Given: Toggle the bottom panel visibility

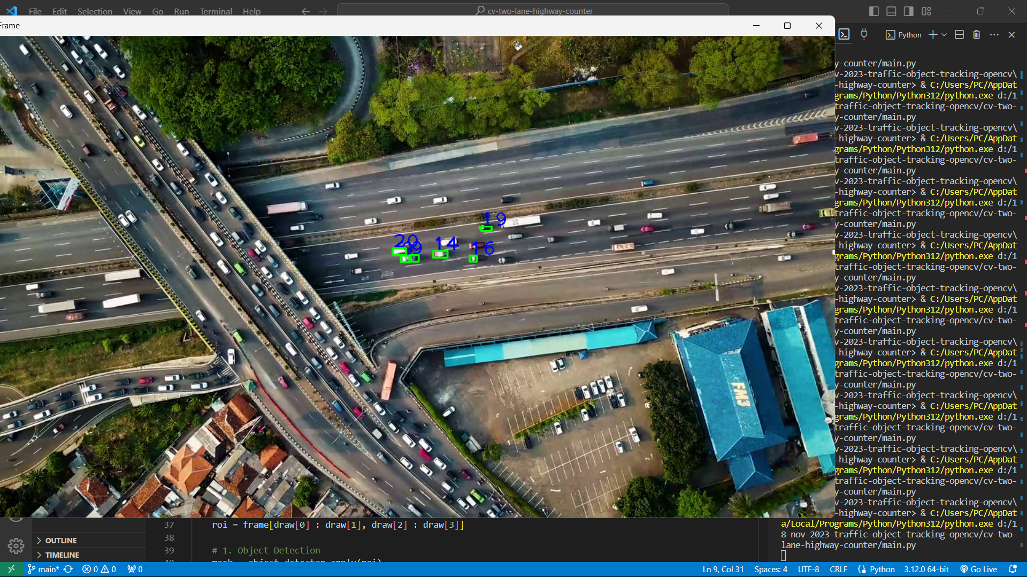Looking at the screenshot, I should pos(891,11).
